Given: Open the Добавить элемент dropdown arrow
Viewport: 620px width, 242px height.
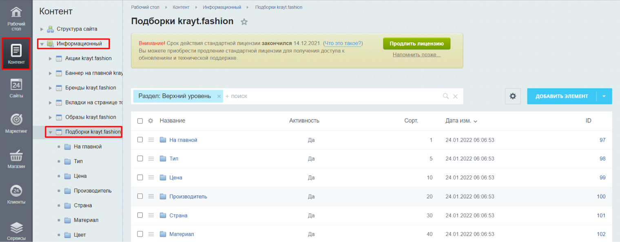Looking at the screenshot, I should (x=604, y=96).
